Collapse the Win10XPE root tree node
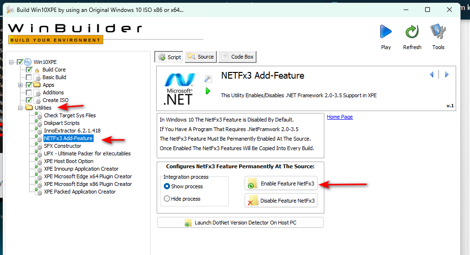Screen dimensions: 470x255 pyautogui.click(x=11, y=62)
